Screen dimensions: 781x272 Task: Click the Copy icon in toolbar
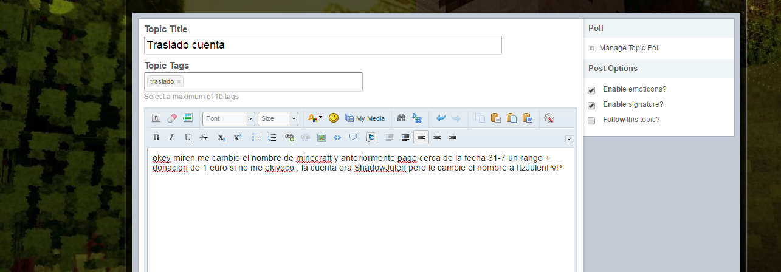[480, 118]
